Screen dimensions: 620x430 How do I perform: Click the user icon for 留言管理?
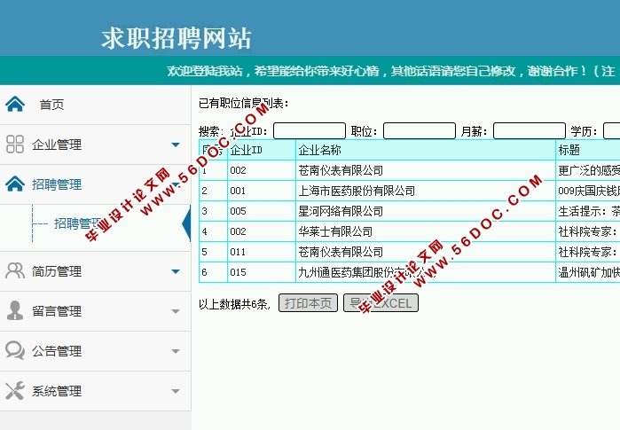15,310
